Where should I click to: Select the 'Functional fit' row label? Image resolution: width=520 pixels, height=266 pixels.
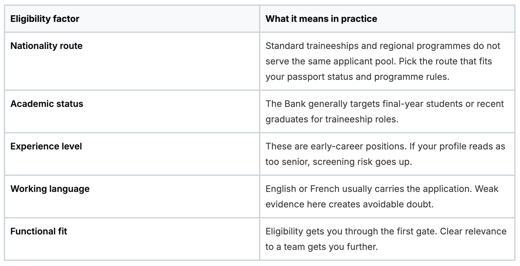point(39,231)
